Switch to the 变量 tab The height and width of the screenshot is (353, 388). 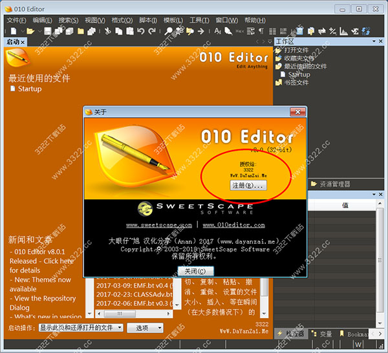click(322, 334)
